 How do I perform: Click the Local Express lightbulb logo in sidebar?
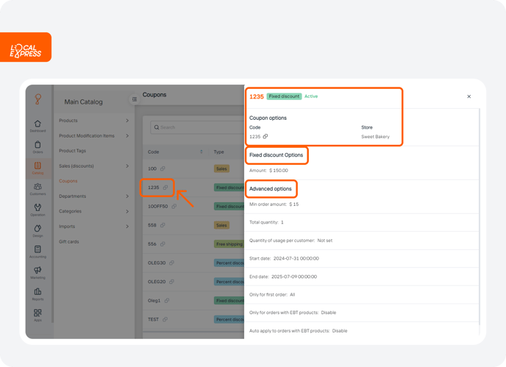coord(38,99)
